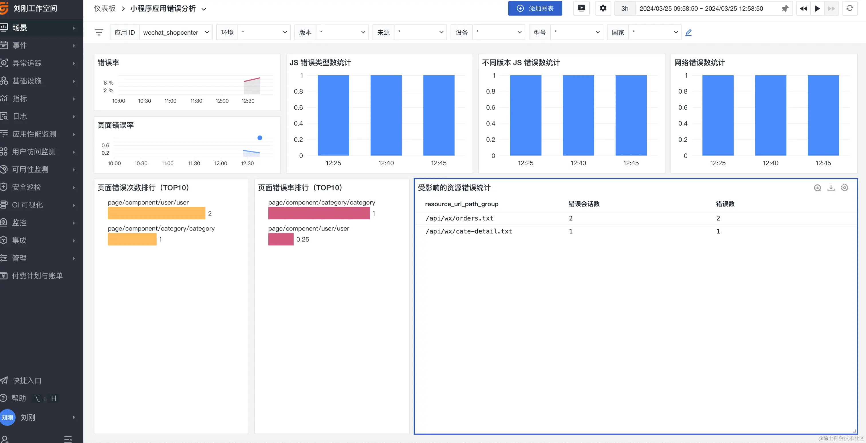Open chart settings gear in resource panel
The image size is (866, 443).
845,188
